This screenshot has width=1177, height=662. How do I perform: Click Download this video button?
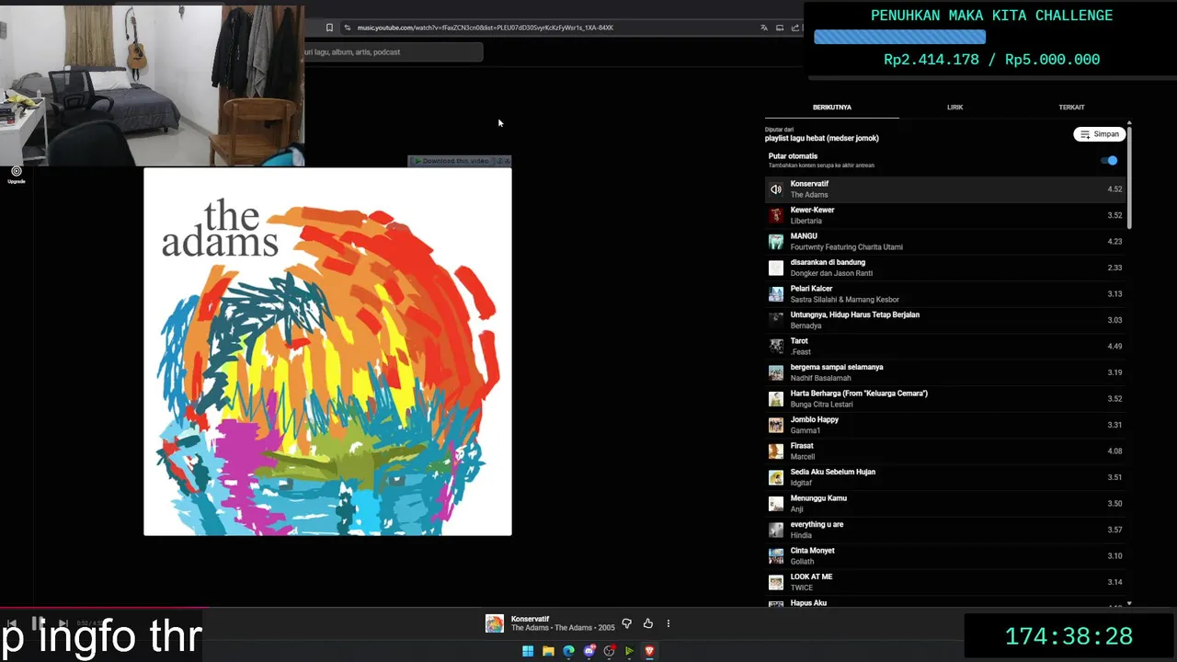(451, 161)
